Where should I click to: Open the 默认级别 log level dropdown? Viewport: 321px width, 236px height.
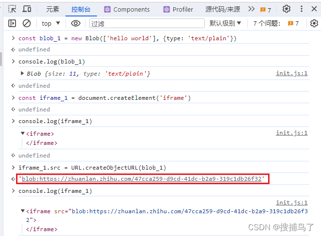coord(225,23)
